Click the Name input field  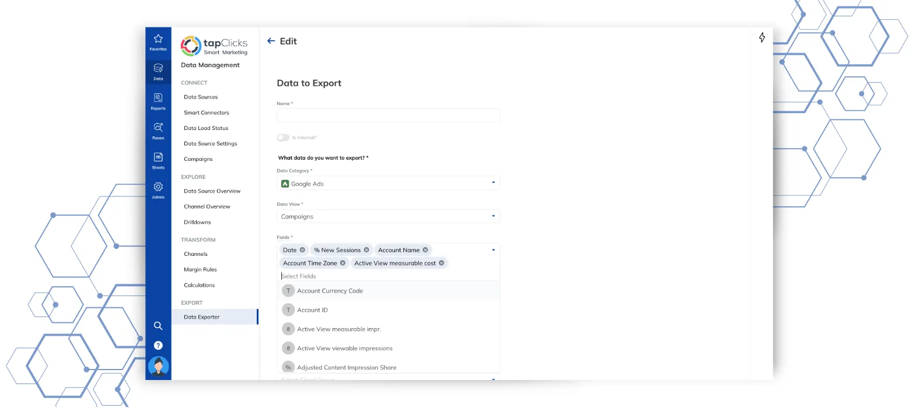(388, 115)
